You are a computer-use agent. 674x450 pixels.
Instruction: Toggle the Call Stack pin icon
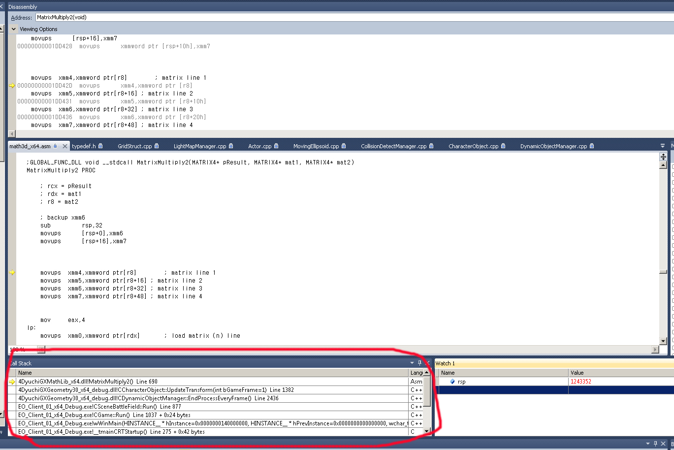tap(420, 363)
